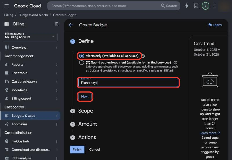232x160 pixels.
Task: Click the Overview dashboard icon
Action: pyautogui.click(x=7, y=47)
